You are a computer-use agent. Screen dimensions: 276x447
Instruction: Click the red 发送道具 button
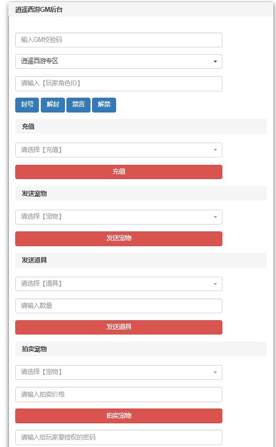(119, 327)
